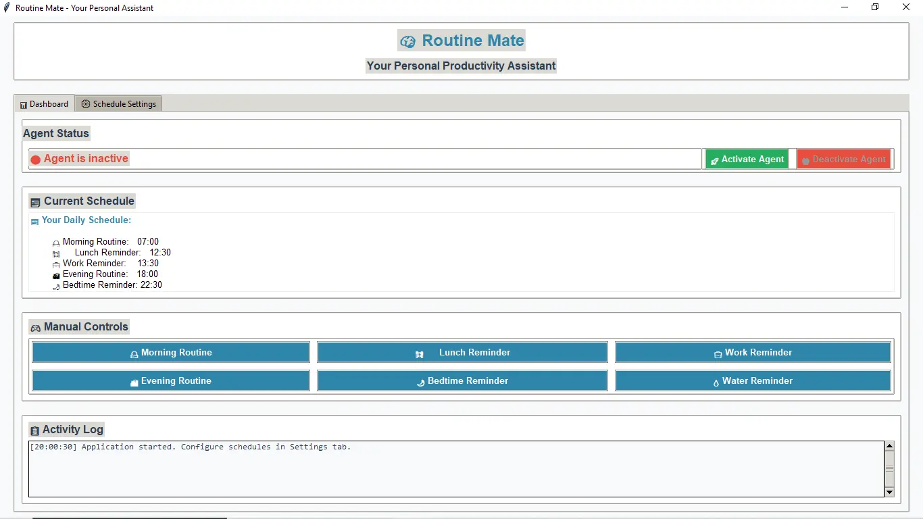Open the Schedule Settings tab
This screenshot has width=923, height=519.
click(x=118, y=104)
